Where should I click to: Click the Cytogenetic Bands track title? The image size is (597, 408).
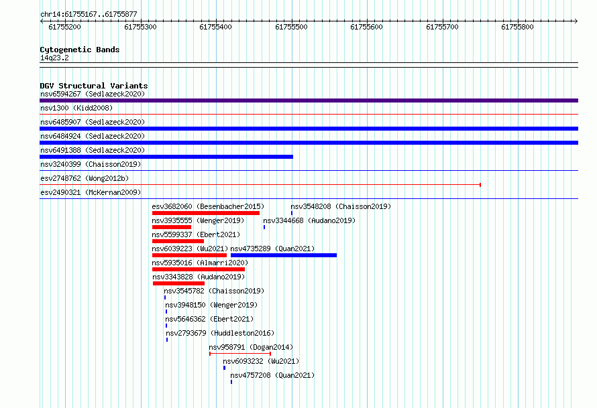coord(80,50)
